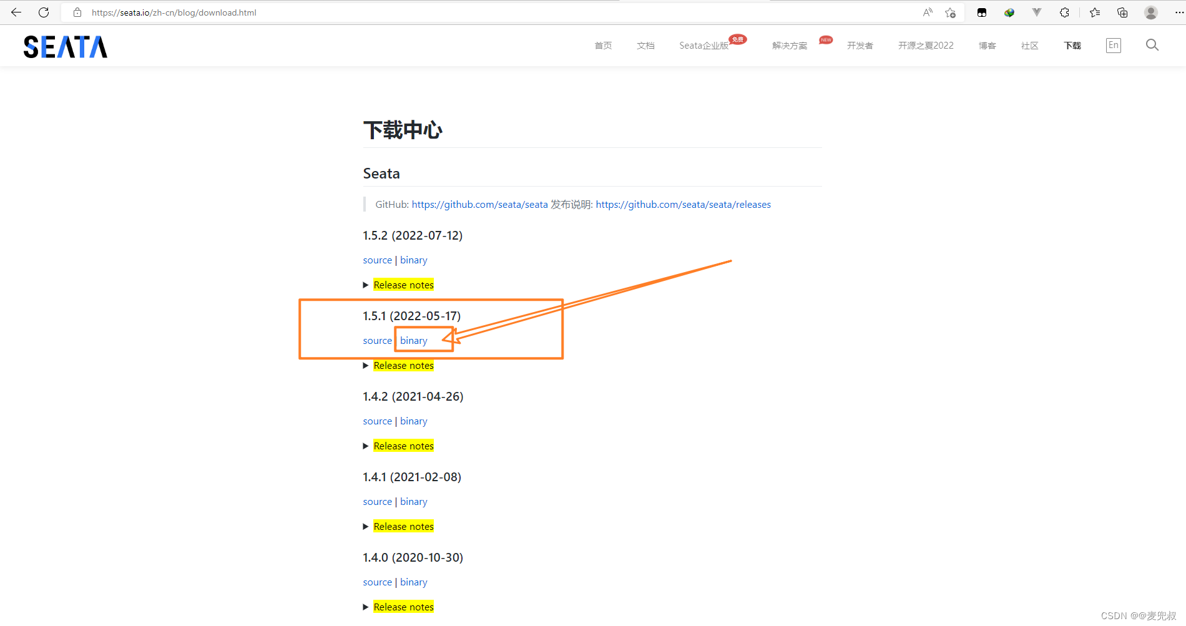Download the binary for version 1.5.1

413,340
